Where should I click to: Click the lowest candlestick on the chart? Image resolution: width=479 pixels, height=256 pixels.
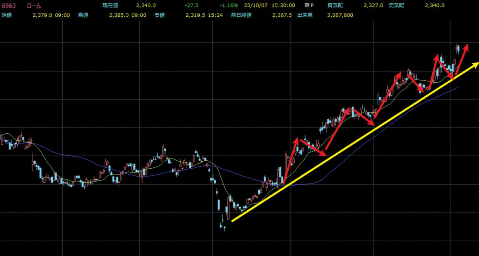[221, 226]
